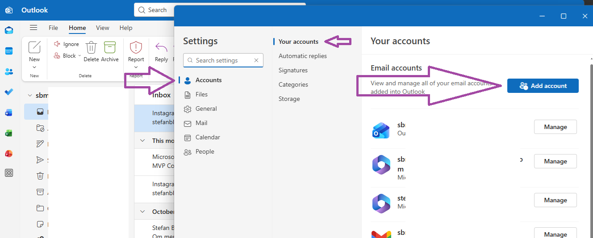The height and width of the screenshot is (238, 593).
Task: Open People from the left app rail
Action: [9, 71]
